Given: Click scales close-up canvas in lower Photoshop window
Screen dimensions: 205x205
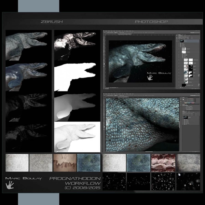Looking at the screenshot, I should tap(142, 125).
